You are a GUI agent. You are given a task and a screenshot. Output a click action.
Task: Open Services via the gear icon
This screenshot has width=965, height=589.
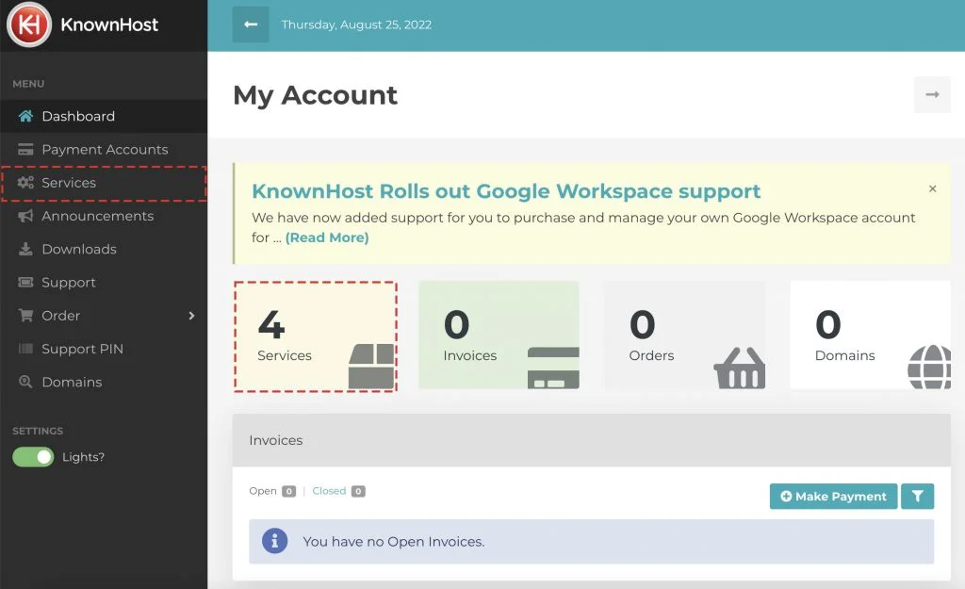pos(25,182)
